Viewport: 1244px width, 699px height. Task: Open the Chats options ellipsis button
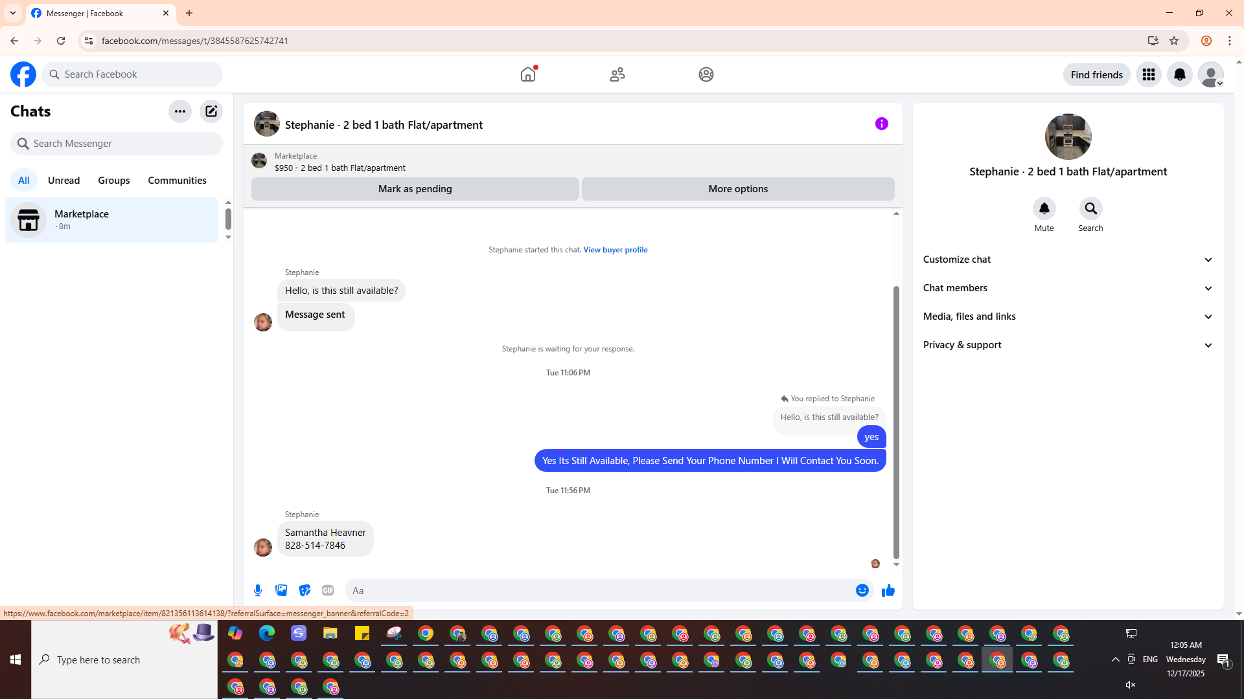tap(180, 111)
